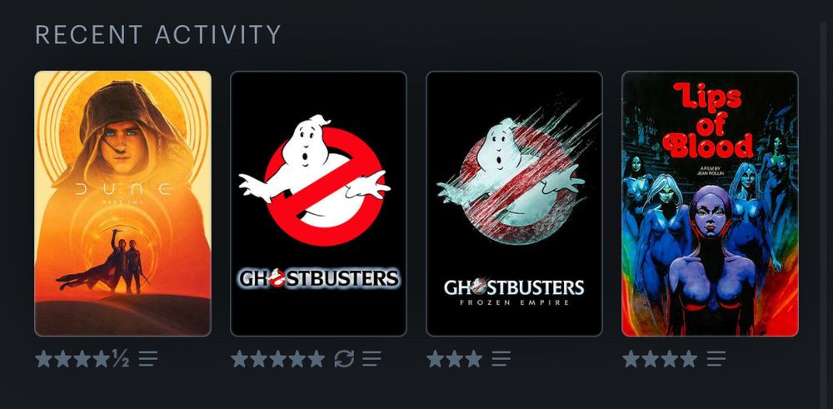
Task: Click the third star under Frozen Empire
Action: tap(473, 359)
